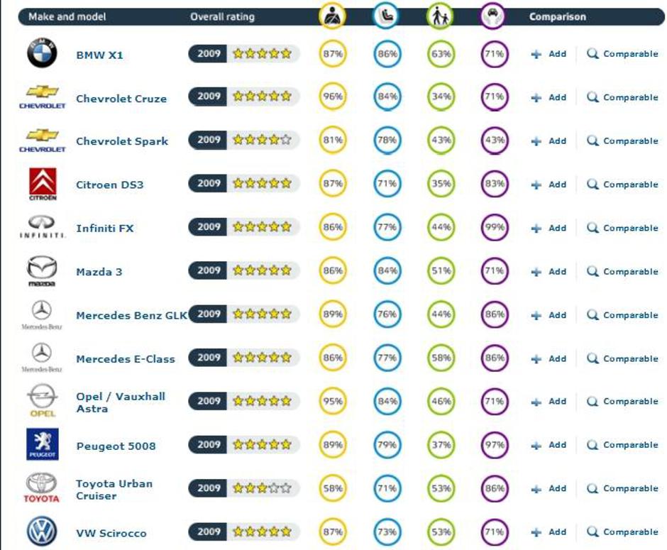
Task: Open the Chevrolet Cruze model link
Action: pyautogui.click(x=121, y=97)
